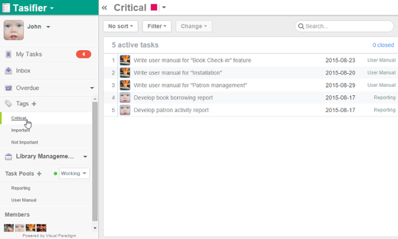Add a new tag with plus icon
Viewport: 398px width, 239px height.
point(34,103)
